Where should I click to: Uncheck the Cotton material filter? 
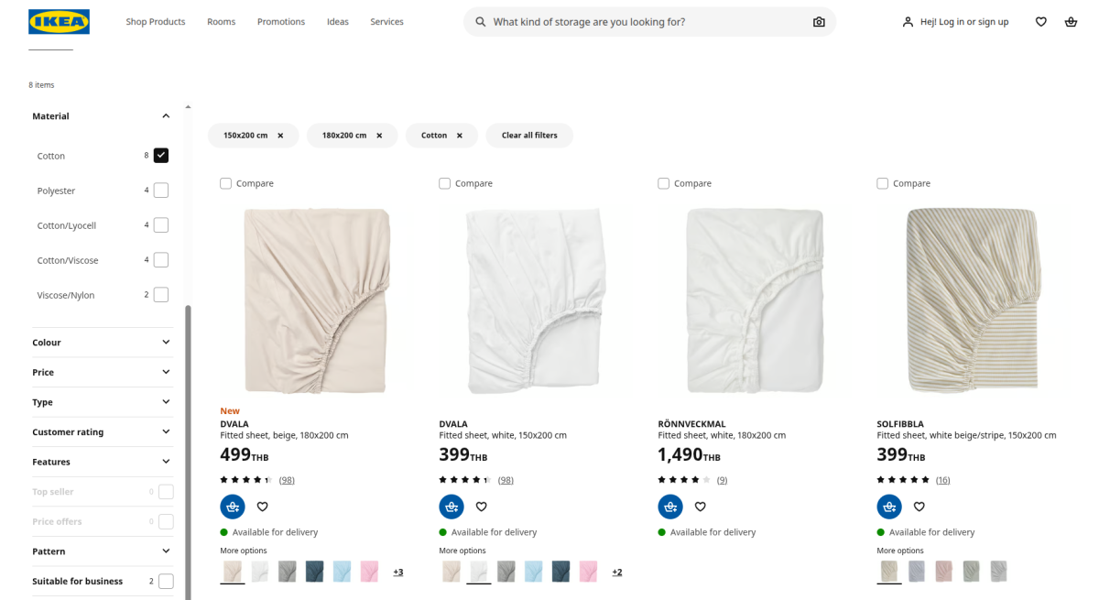pos(161,156)
